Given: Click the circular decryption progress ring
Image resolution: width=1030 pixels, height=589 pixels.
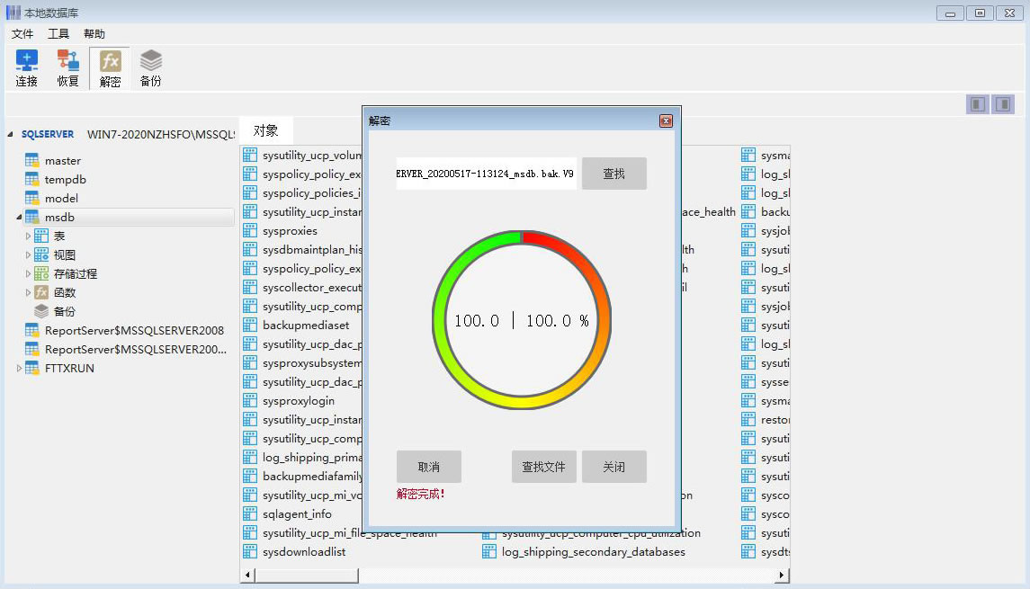Looking at the screenshot, I should (x=522, y=238).
